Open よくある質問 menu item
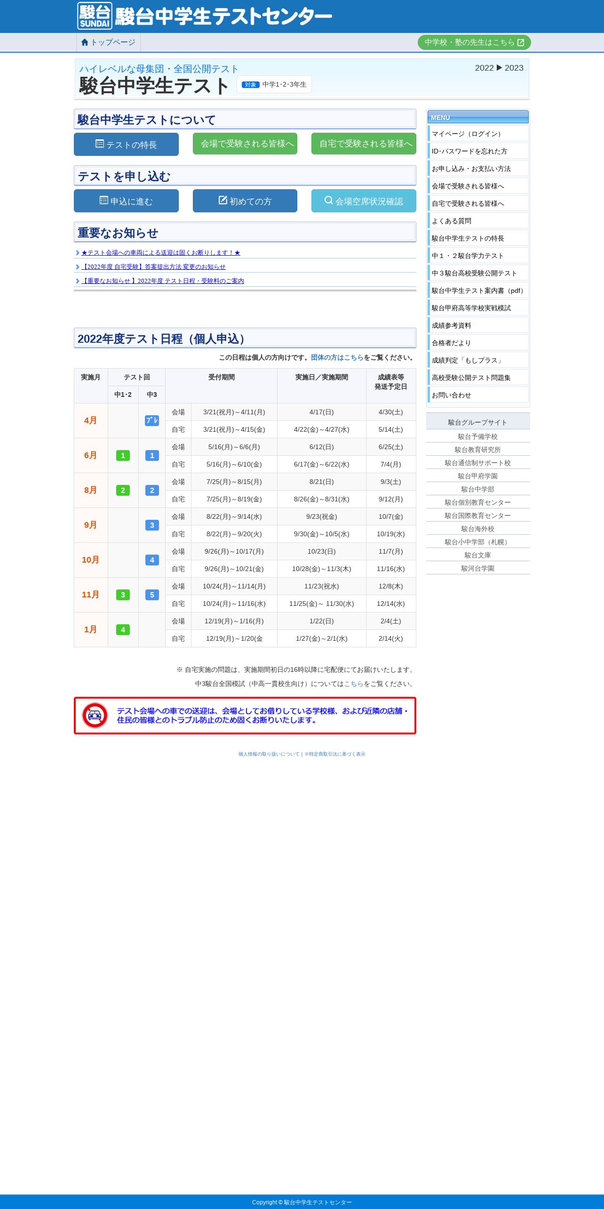Viewport: 604px width, 1209px height. pyautogui.click(x=478, y=221)
